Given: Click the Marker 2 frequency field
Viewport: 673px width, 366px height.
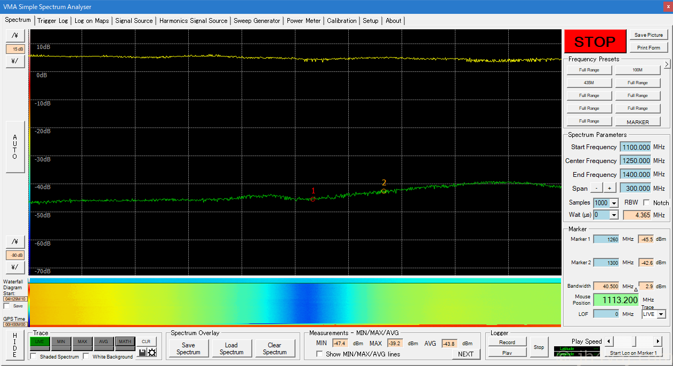Looking at the screenshot, I should [x=606, y=263].
